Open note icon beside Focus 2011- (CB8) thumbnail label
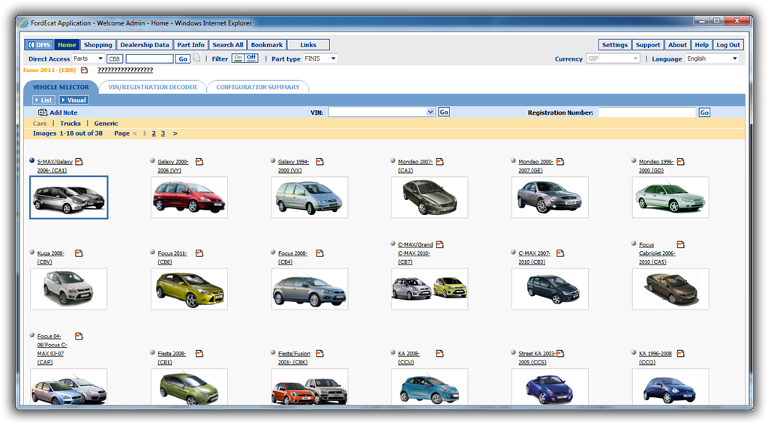The image size is (768, 425). coord(199,253)
